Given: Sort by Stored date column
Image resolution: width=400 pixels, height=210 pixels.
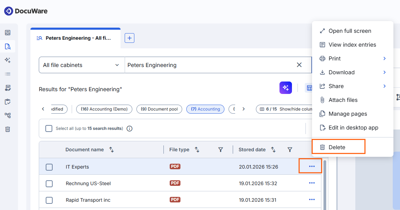Looking at the screenshot, I should tap(273, 150).
